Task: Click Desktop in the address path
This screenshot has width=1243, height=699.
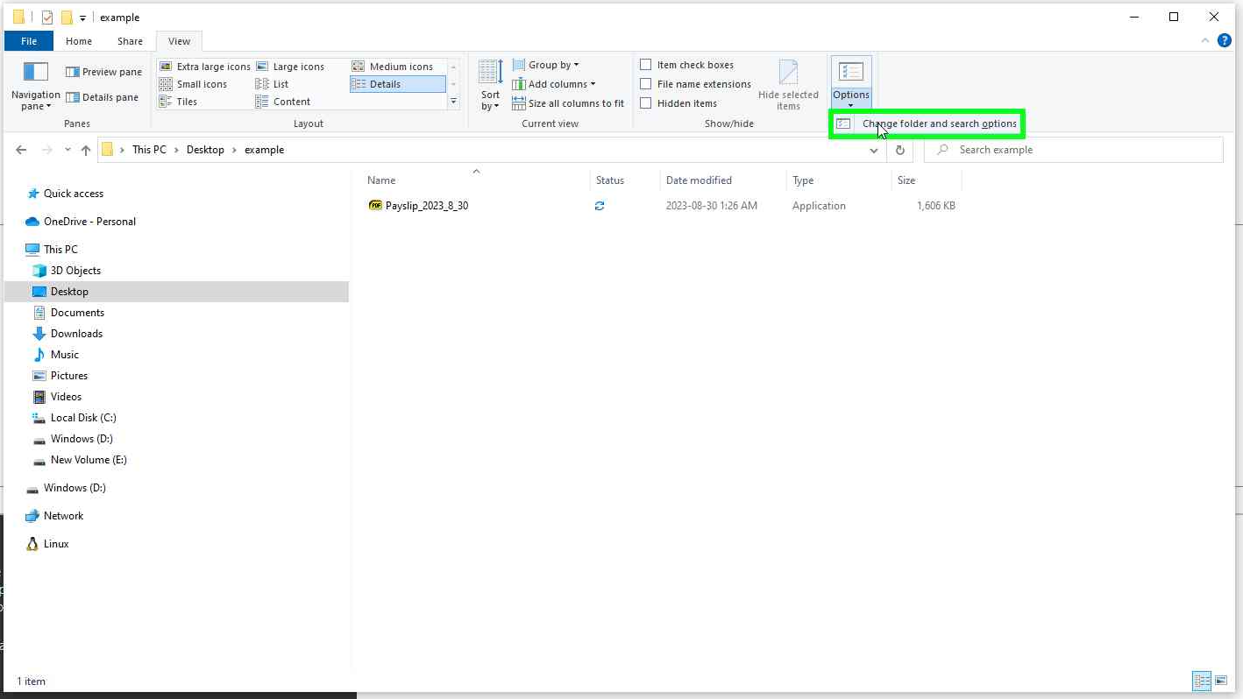Action: [x=205, y=150]
